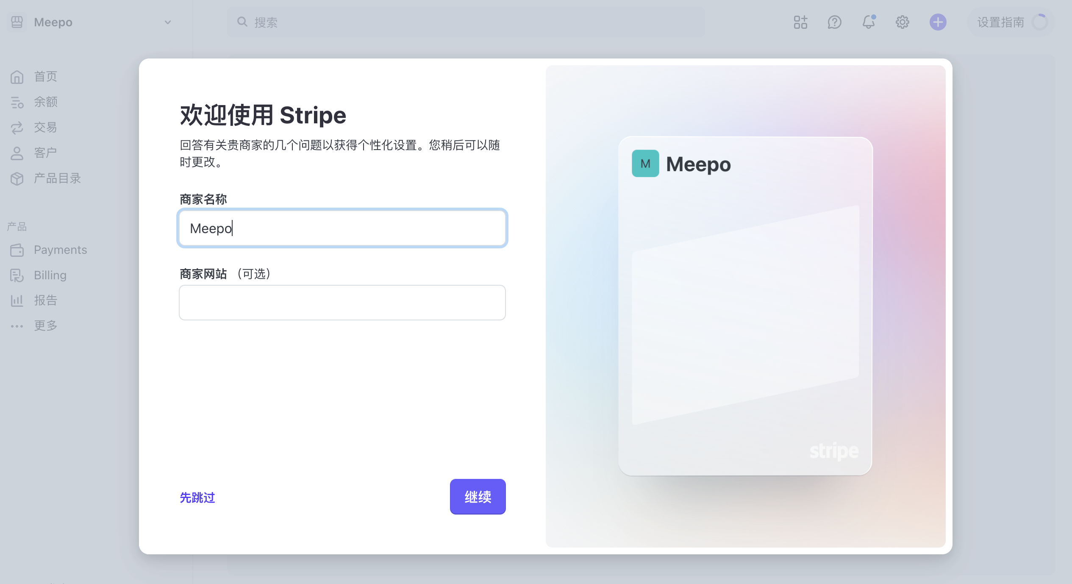Image resolution: width=1072 pixels, height=584 pixels.
Task: Click the home house icon
Action: pyautogui.click(x=17, y=77)
